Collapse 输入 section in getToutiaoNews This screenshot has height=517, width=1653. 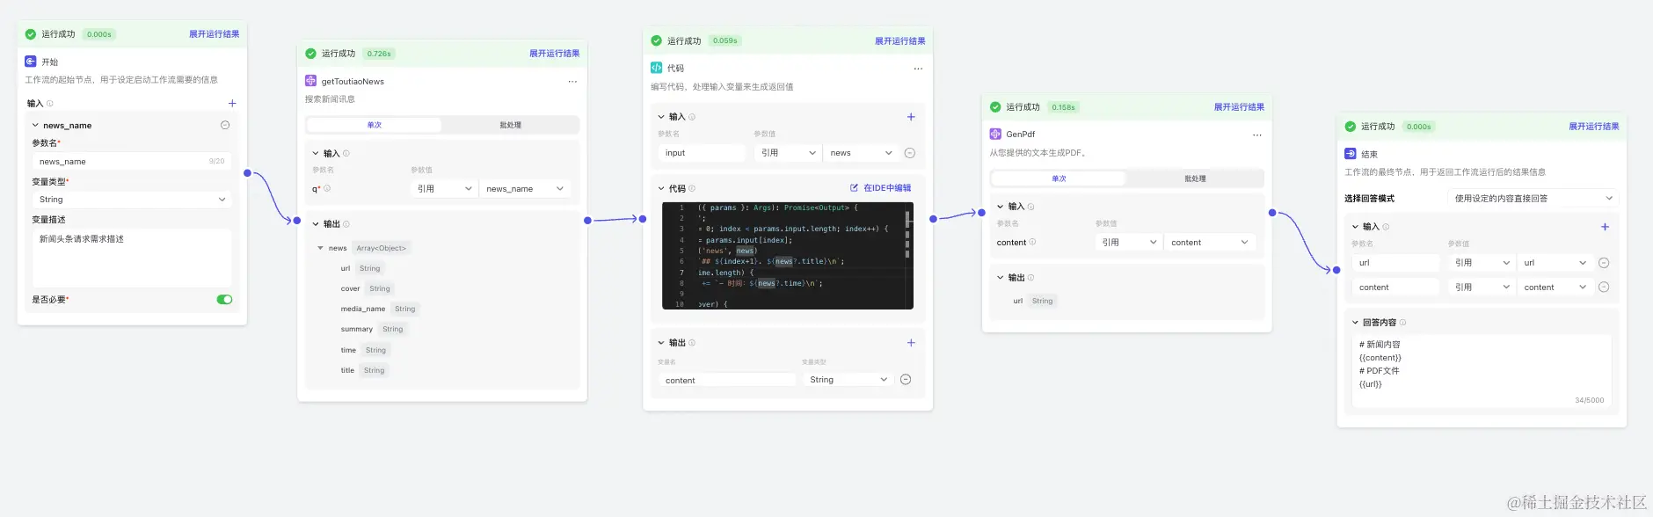[x=316, y=153]
